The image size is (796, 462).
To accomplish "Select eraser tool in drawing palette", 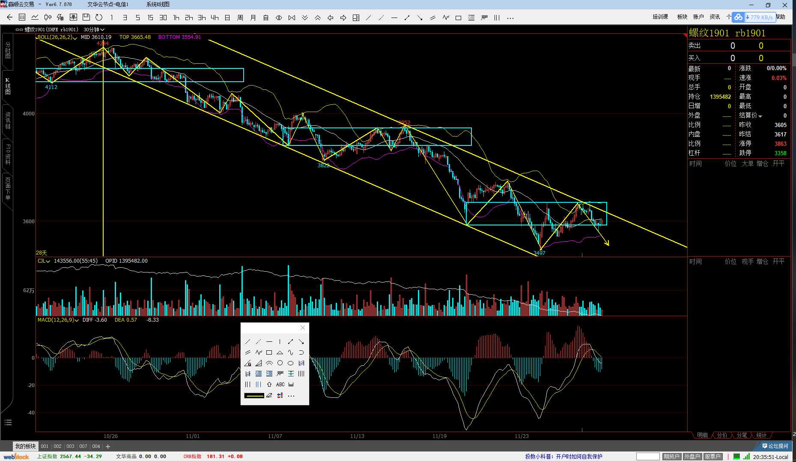I will point(269,395).
